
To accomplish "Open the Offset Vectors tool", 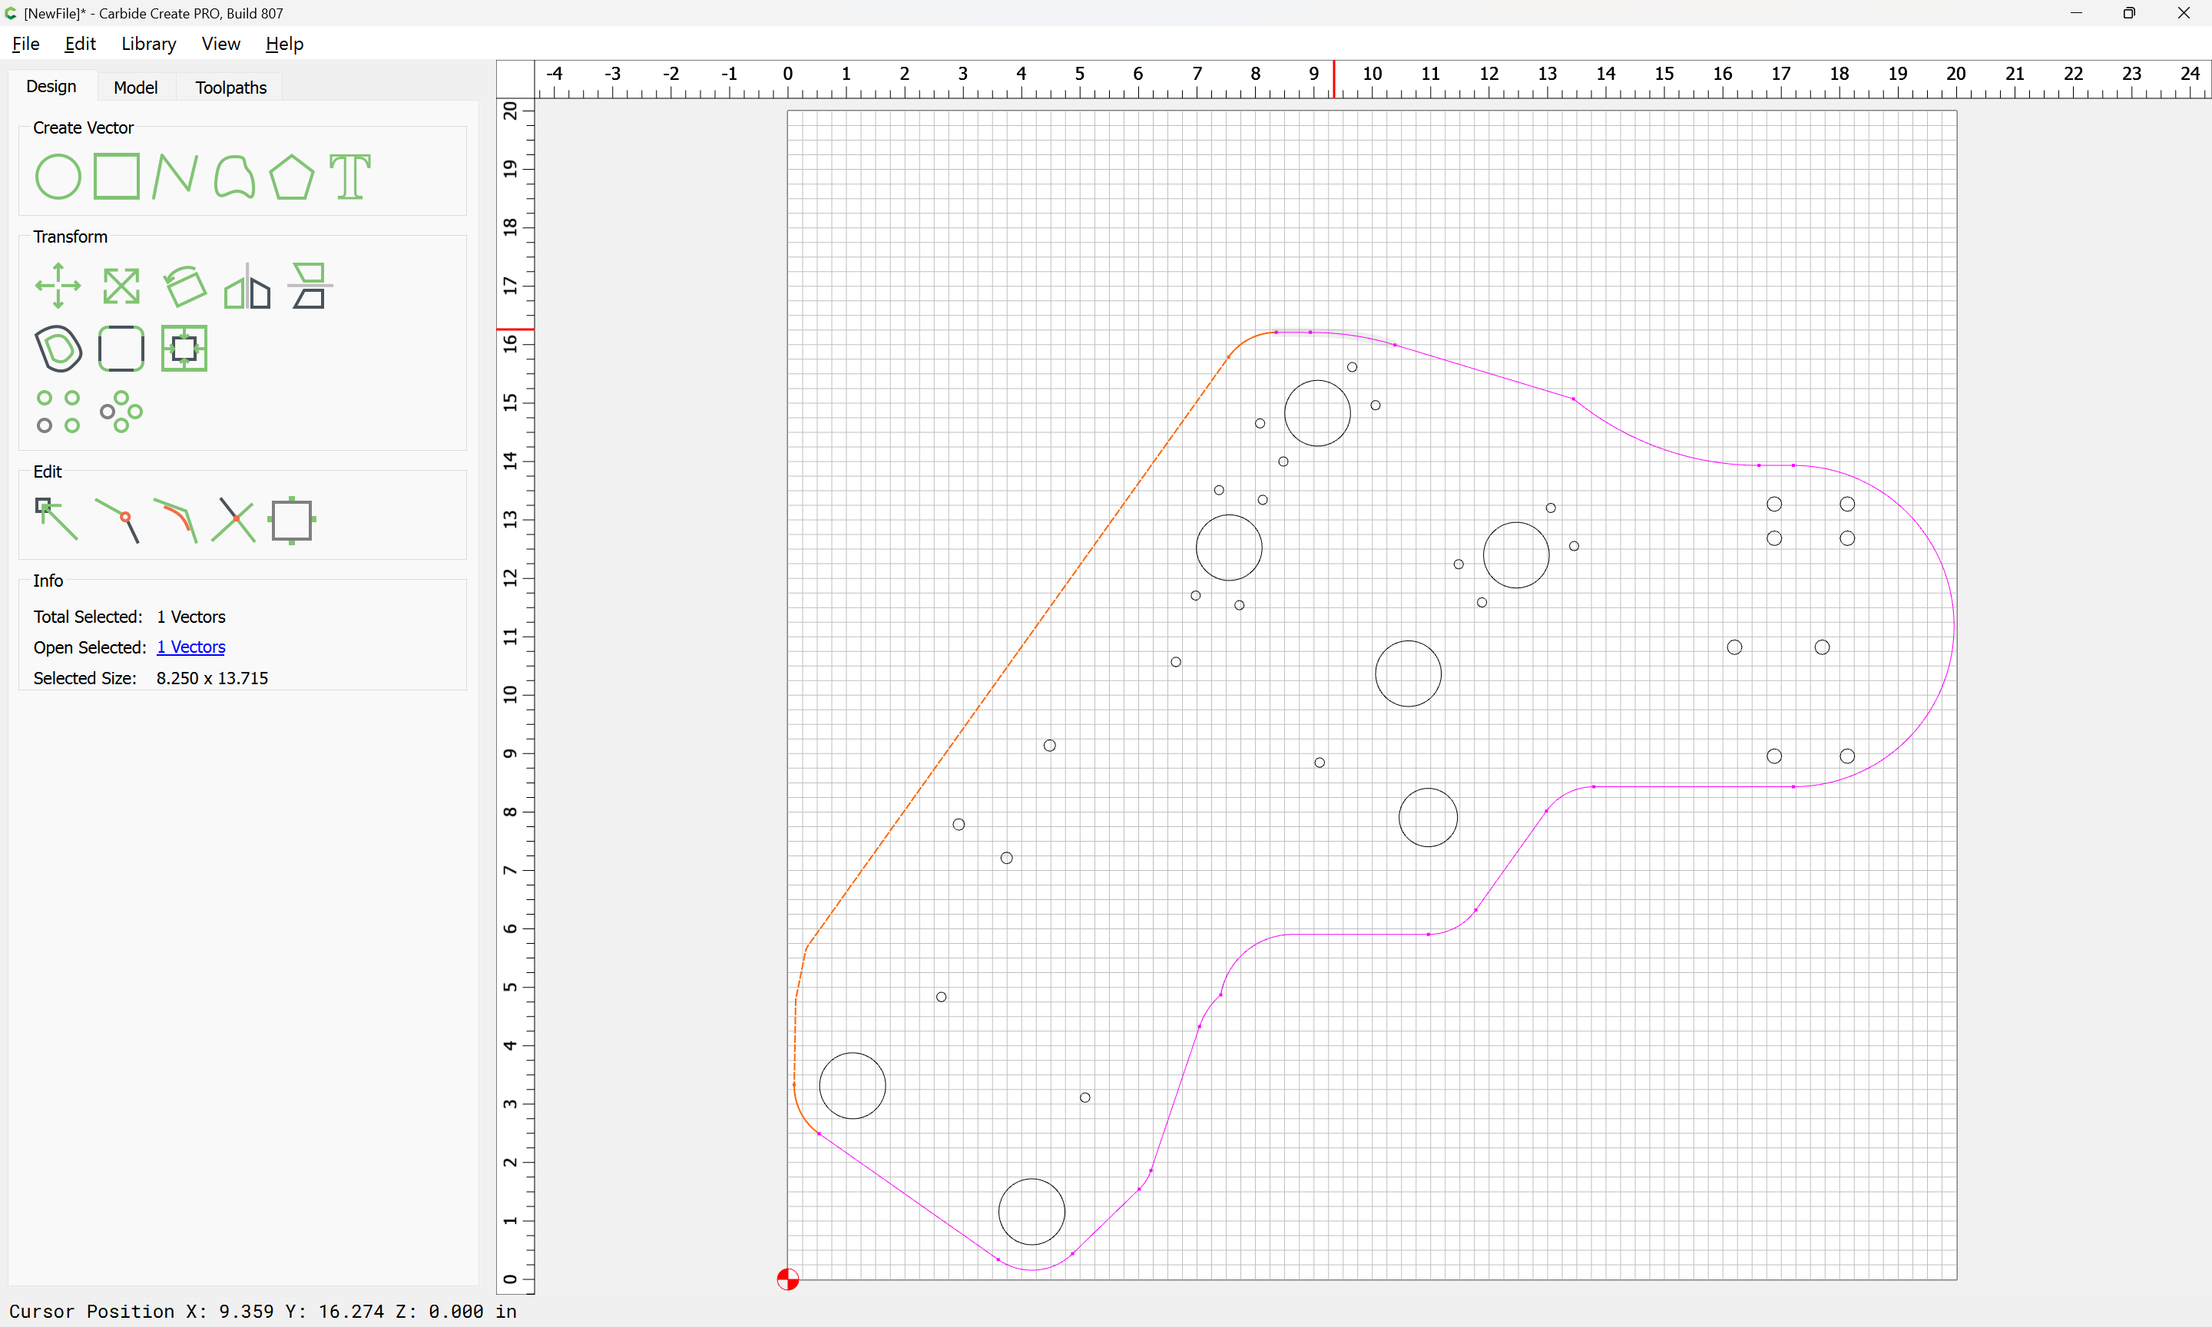I will pos(58,348).
